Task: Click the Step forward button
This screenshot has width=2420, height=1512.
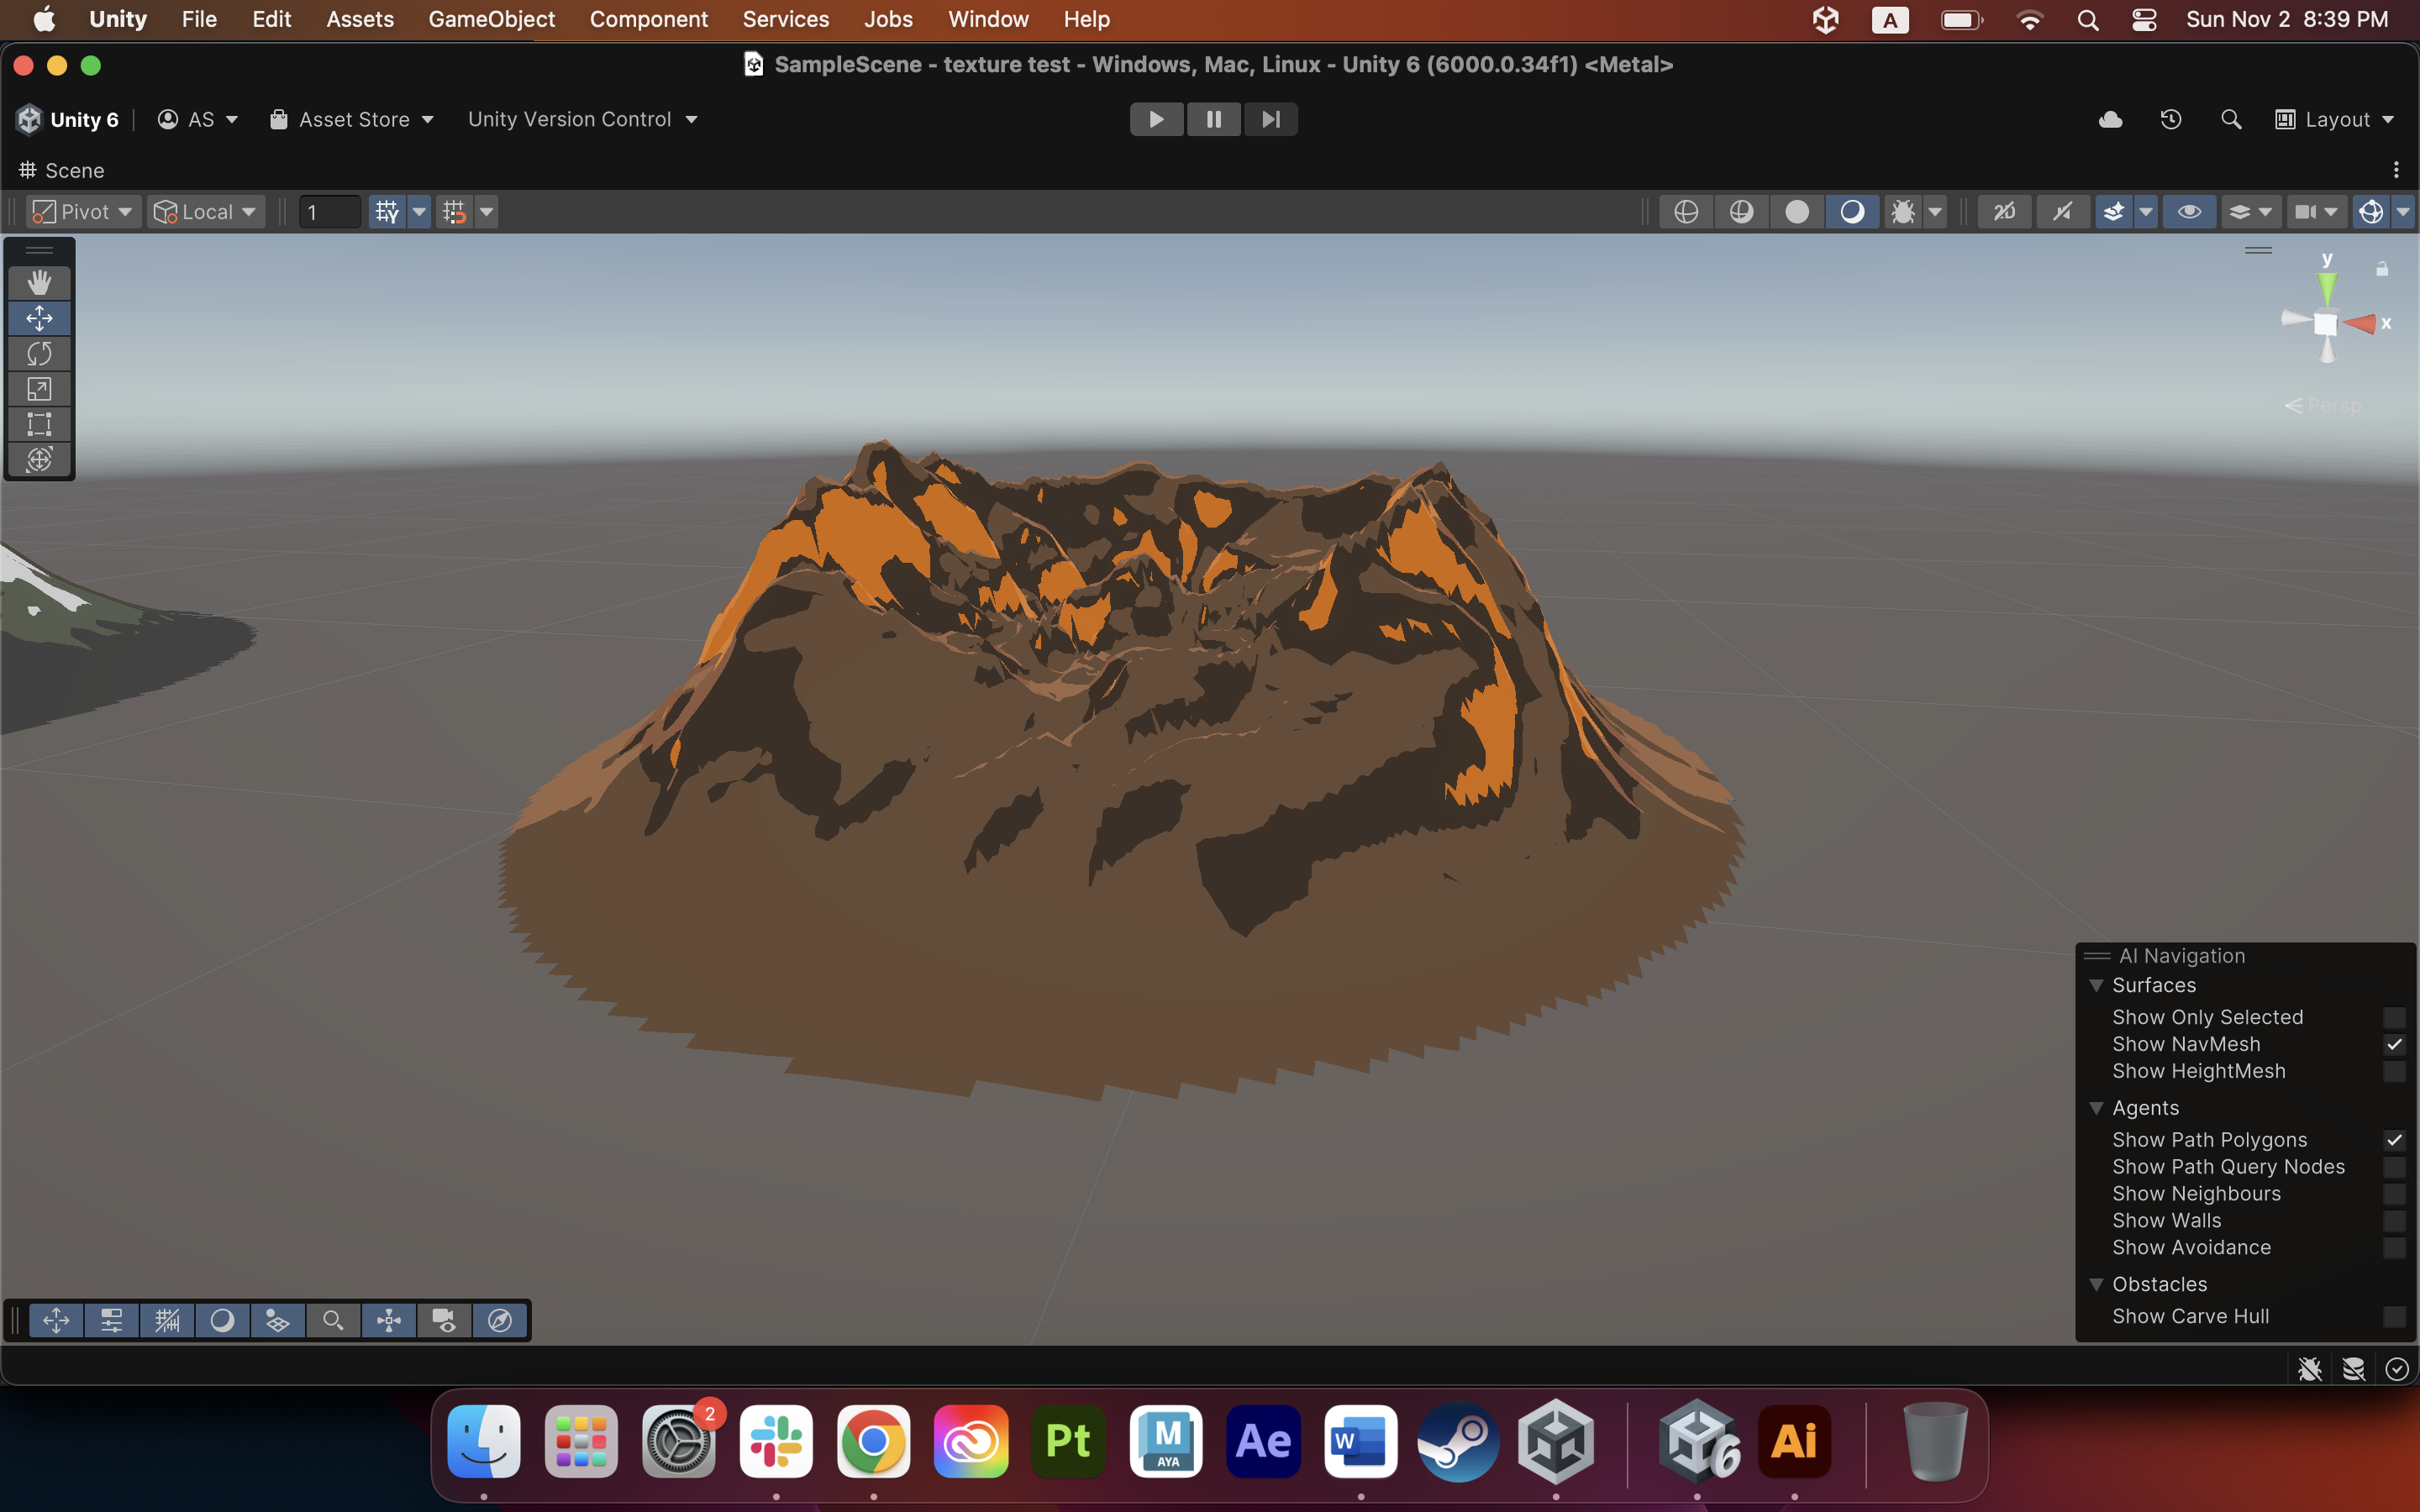Action: [x=1270, y=119]
